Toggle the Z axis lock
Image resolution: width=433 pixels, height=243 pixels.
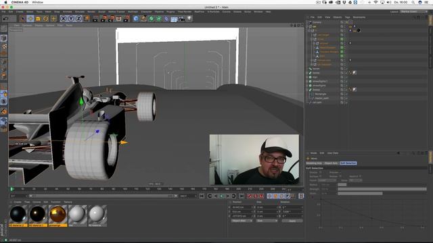[78, 18]
